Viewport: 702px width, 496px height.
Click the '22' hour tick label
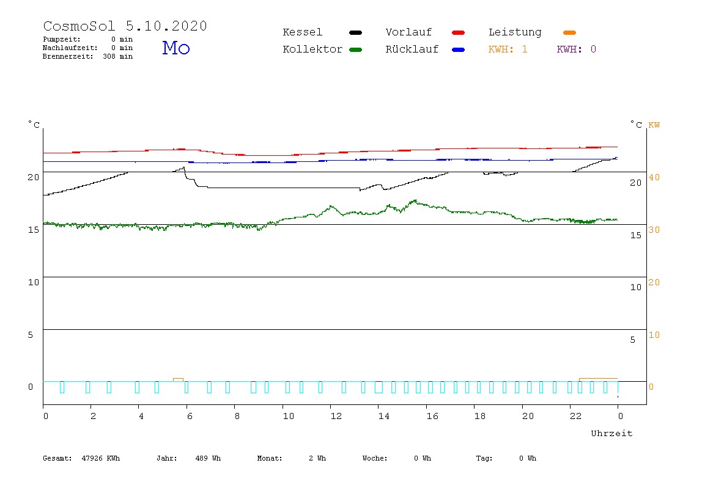pyautogui.click(x=576, y=417)
